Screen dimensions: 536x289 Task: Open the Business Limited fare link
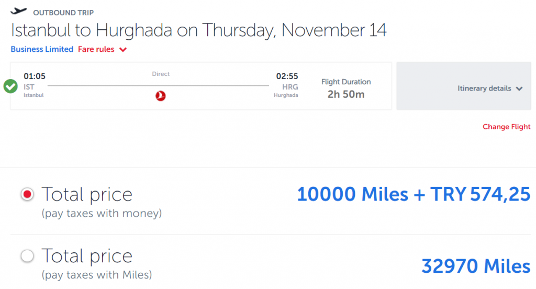[x=42, y=49]
